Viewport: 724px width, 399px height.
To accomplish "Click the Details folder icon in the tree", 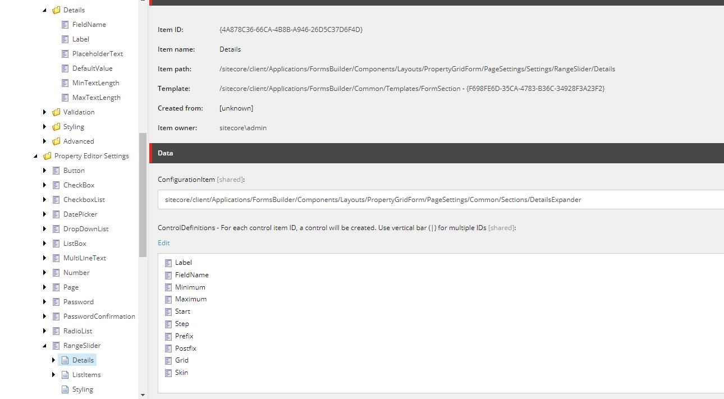I will pos(56,10).
